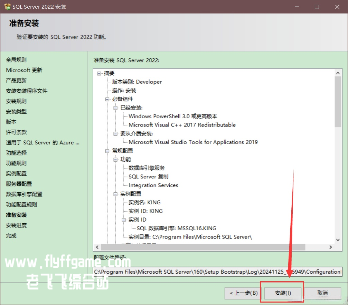
Task: Select 实例名: KING row
Action: click(144, 203)
